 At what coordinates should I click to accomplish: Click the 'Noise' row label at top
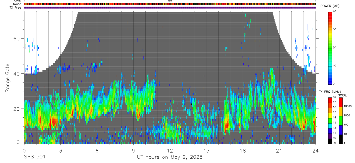pyautogui.click(x=17, y=4)
